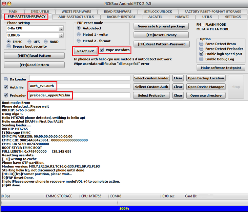Click [META]Read Pattern button
The height and width of the screenshot is (212, 248).
pos(34,56)
